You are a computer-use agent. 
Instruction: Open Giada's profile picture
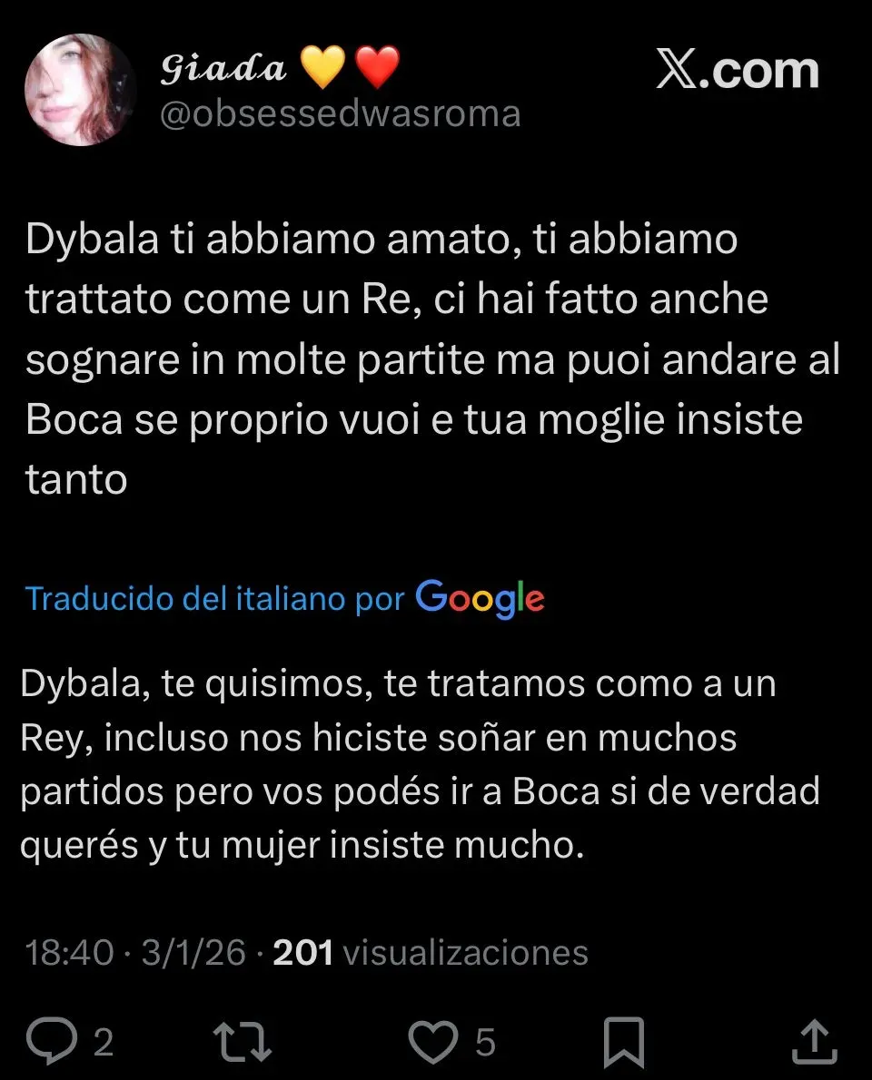coord(80,90)
